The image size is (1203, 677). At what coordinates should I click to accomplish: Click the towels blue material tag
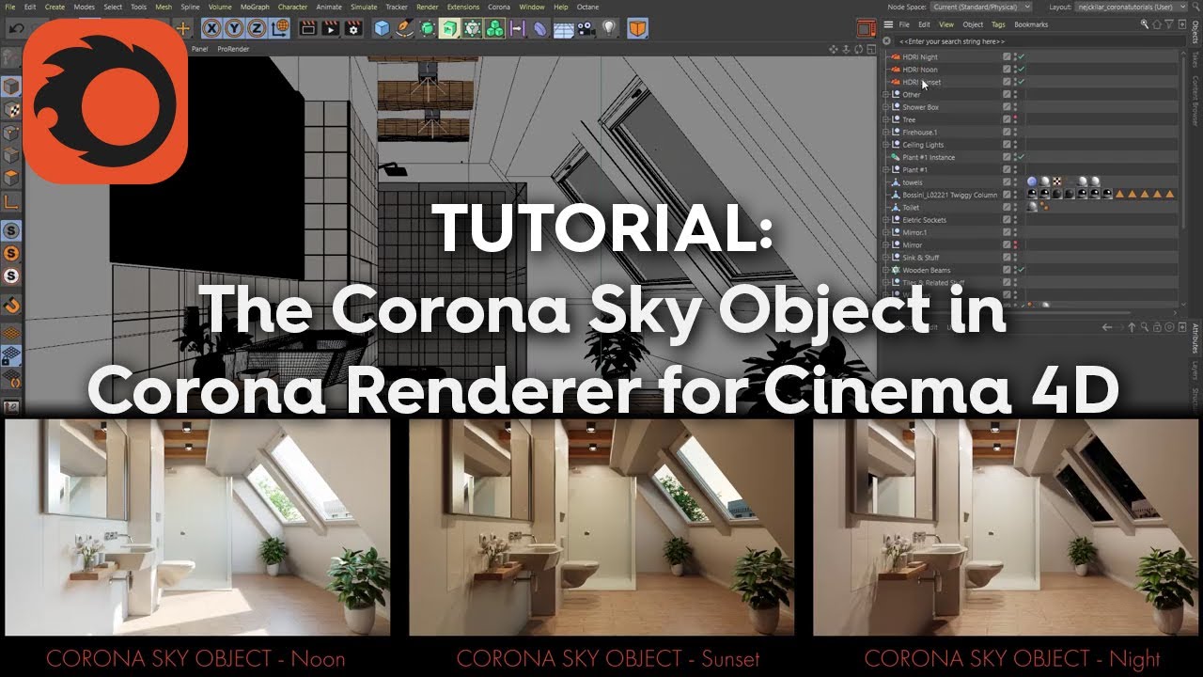(x=1032, y=181)
